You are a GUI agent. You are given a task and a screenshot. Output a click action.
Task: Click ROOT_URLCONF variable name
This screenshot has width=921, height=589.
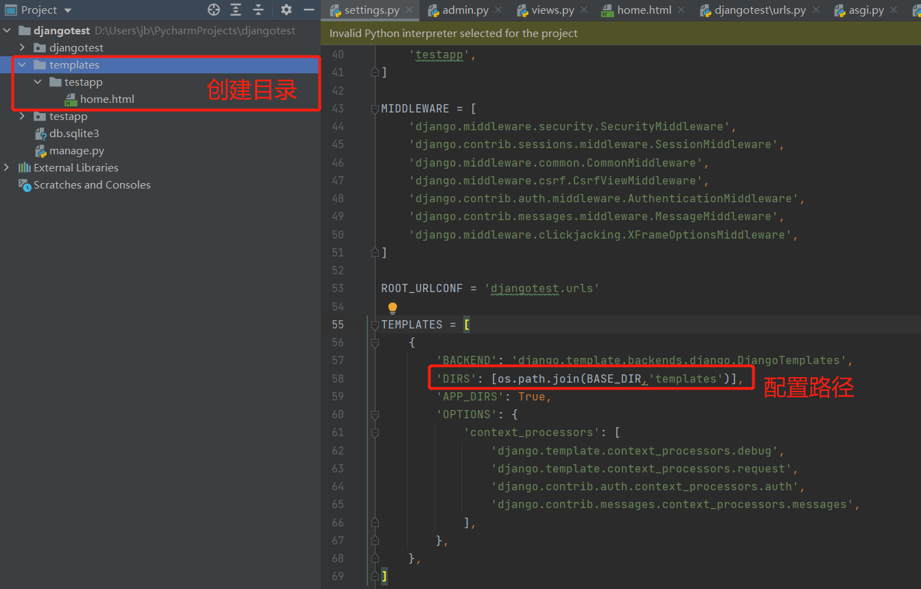422,288
